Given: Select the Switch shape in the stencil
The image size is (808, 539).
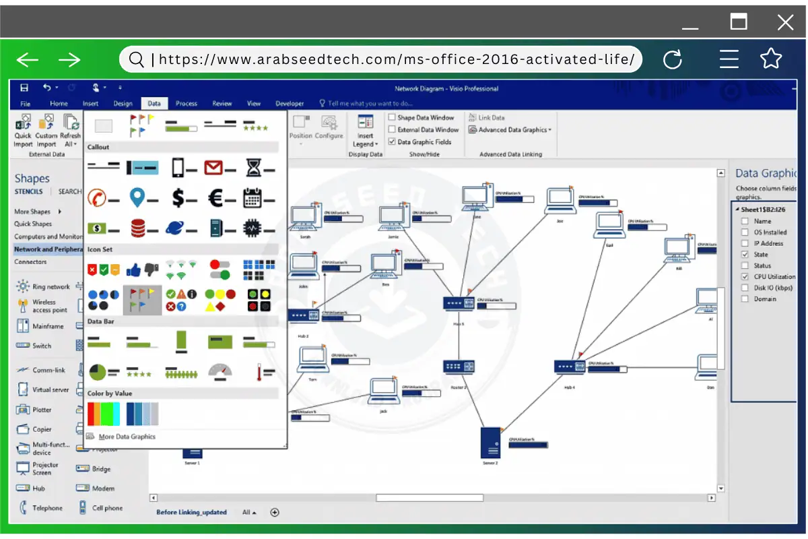Looking at the screenshot, I should (40, 346).
